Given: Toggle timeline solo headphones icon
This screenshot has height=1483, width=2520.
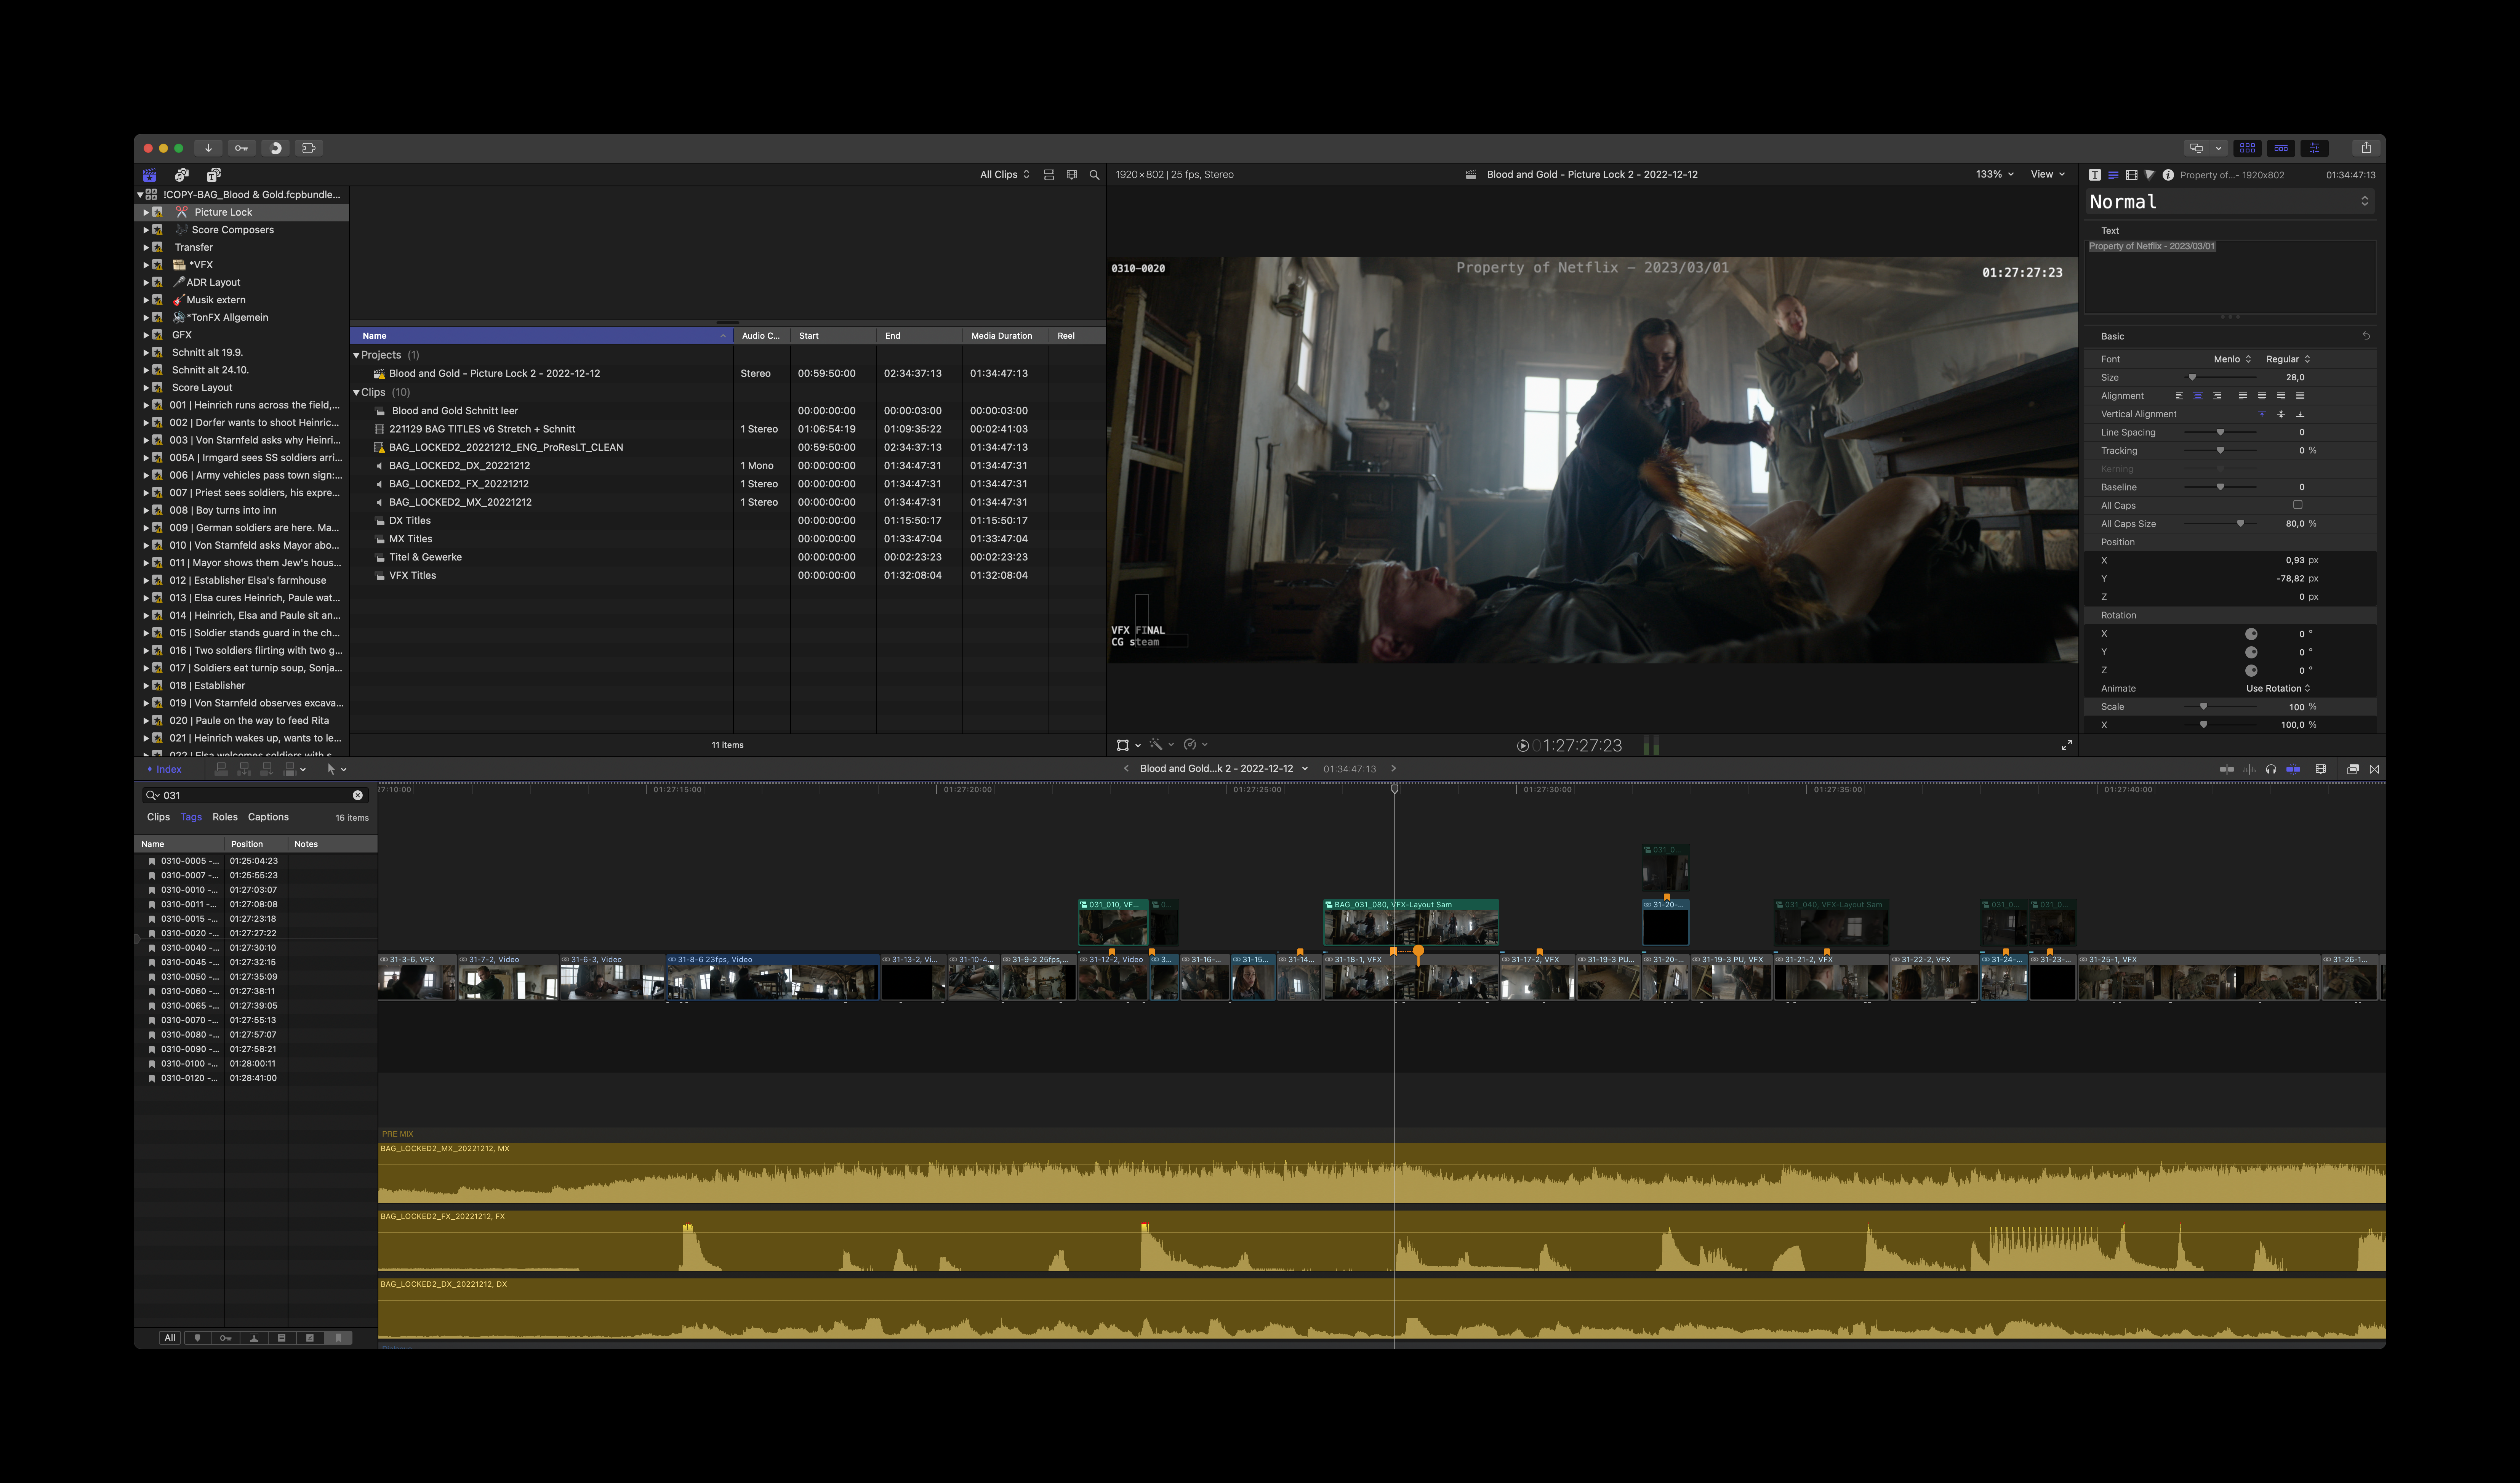Looking at the screenshot, I should (2270, 769).
